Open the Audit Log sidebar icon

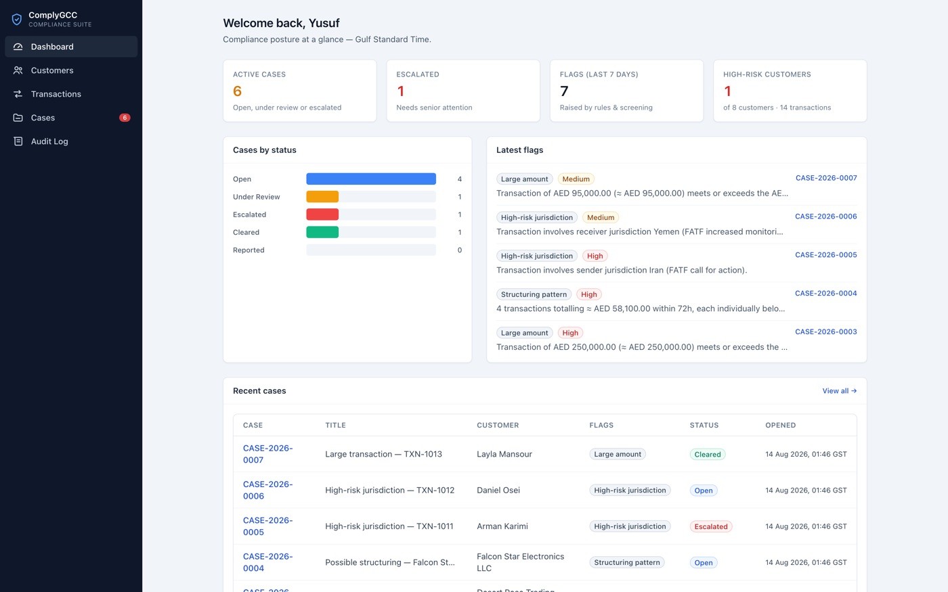(18, 141)
